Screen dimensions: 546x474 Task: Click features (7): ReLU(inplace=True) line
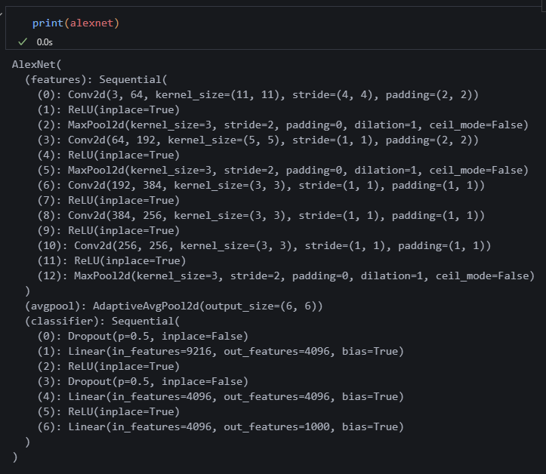tap(109, 200)
